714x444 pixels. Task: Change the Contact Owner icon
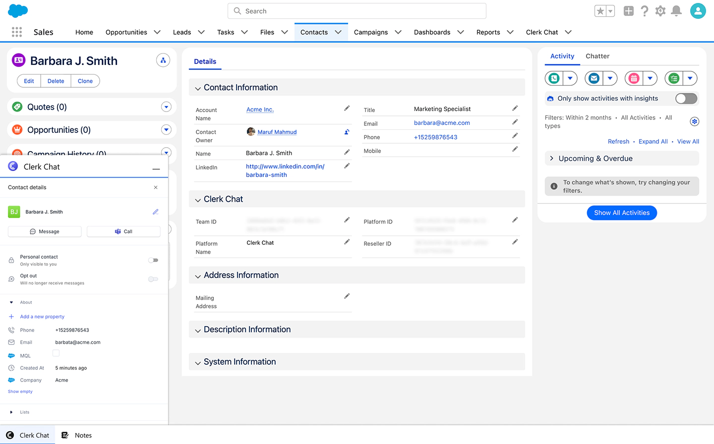[347, 132]
